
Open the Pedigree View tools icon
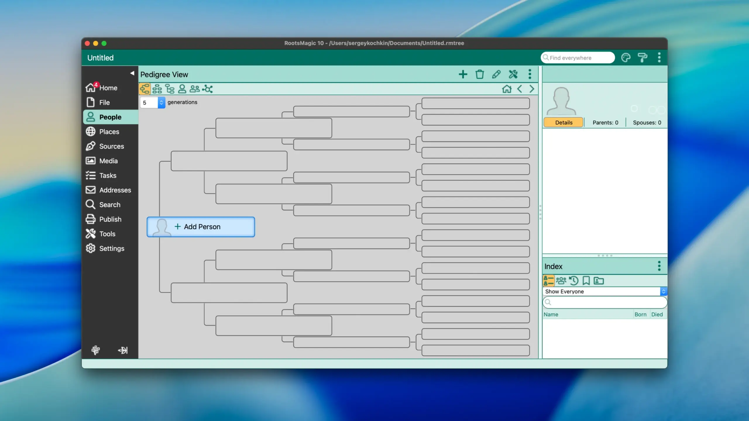(513, 74)
